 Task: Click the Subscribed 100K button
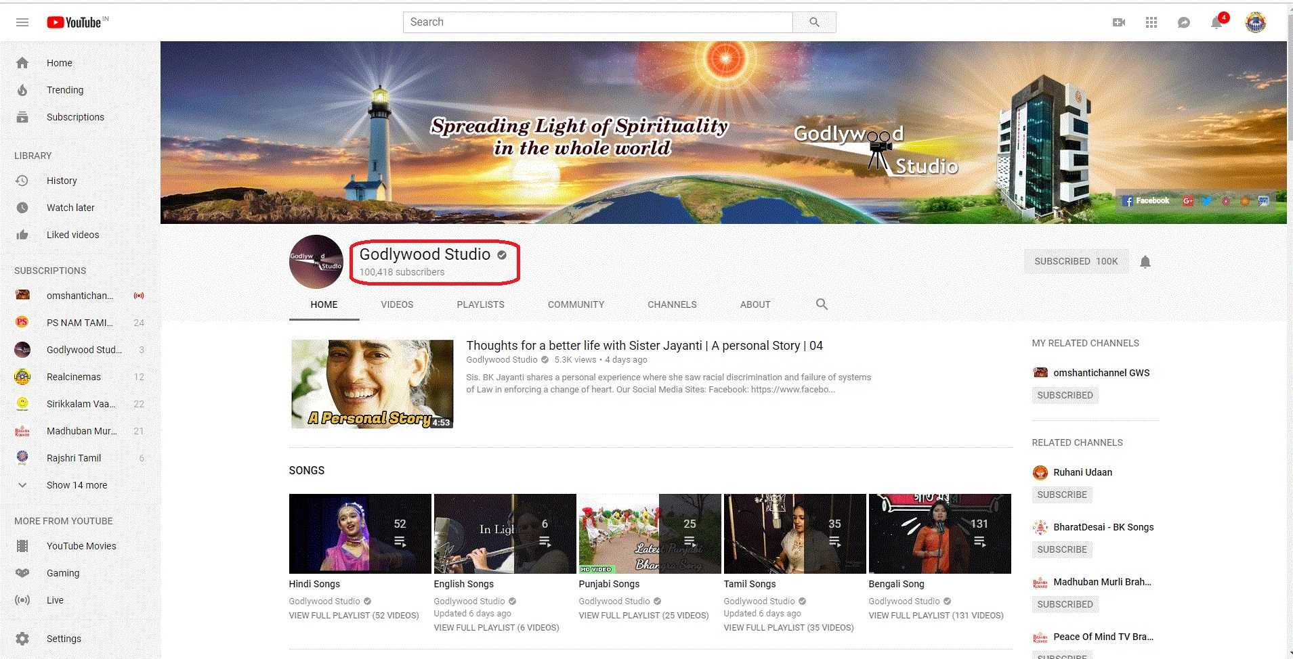1076,261
